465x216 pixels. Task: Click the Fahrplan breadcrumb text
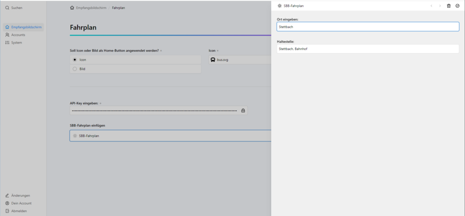(x=119, y=8)
